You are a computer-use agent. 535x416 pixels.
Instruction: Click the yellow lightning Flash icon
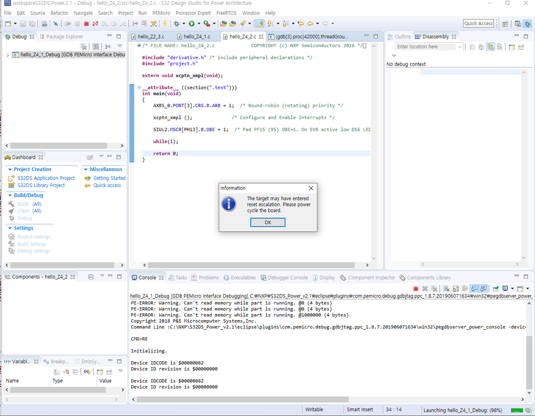pos(165,24)
